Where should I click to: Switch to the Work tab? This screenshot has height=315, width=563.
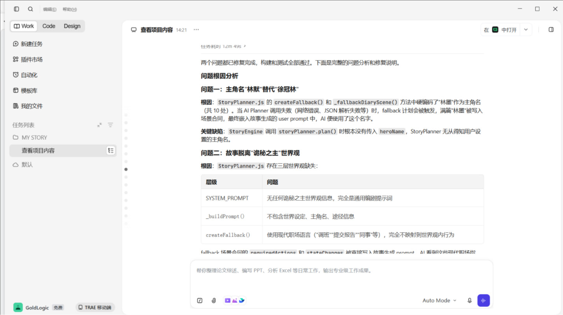[x=24, y=26]
